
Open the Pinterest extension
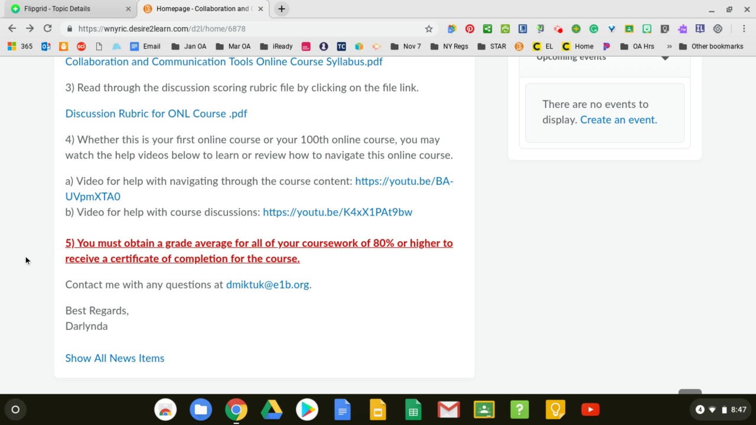click(470, 28)
